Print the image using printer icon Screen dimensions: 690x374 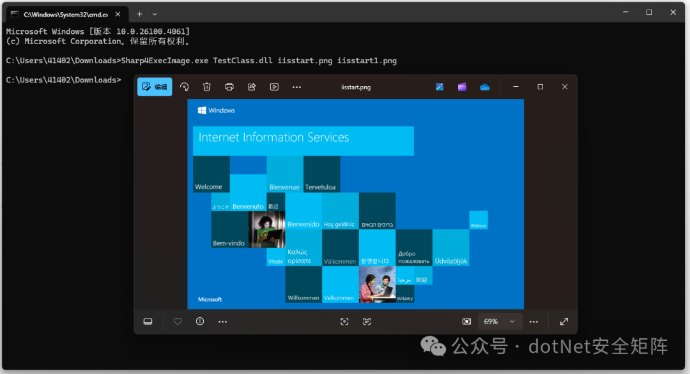pos(229,87)
